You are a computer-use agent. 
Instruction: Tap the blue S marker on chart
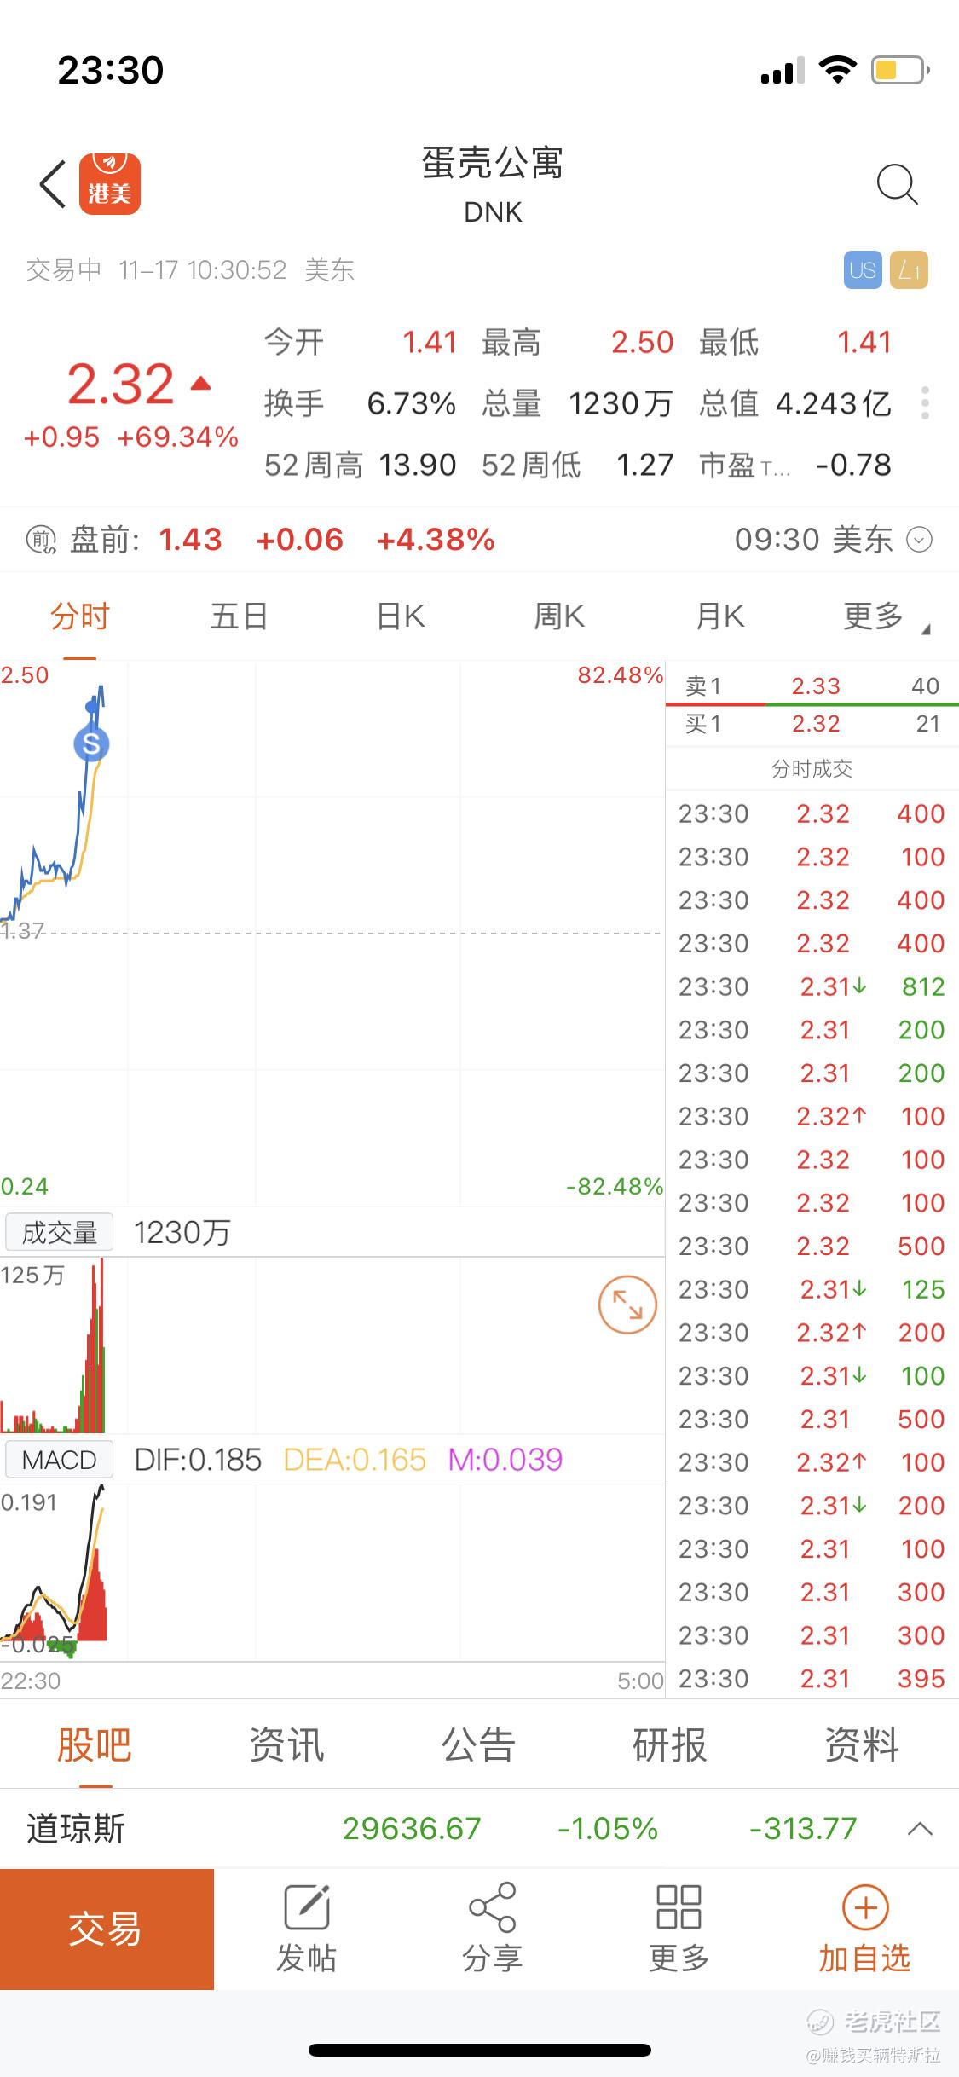point(91,744)
